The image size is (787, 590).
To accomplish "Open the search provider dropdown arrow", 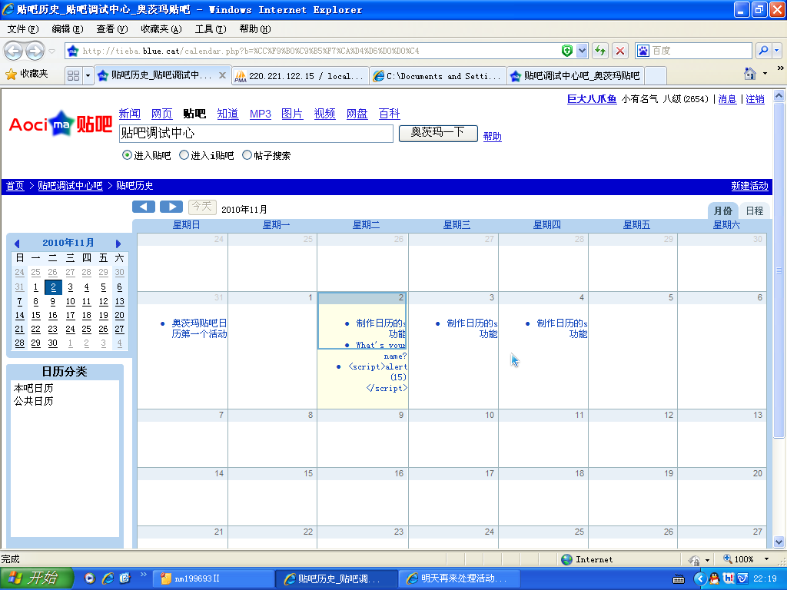I will 777,51.
